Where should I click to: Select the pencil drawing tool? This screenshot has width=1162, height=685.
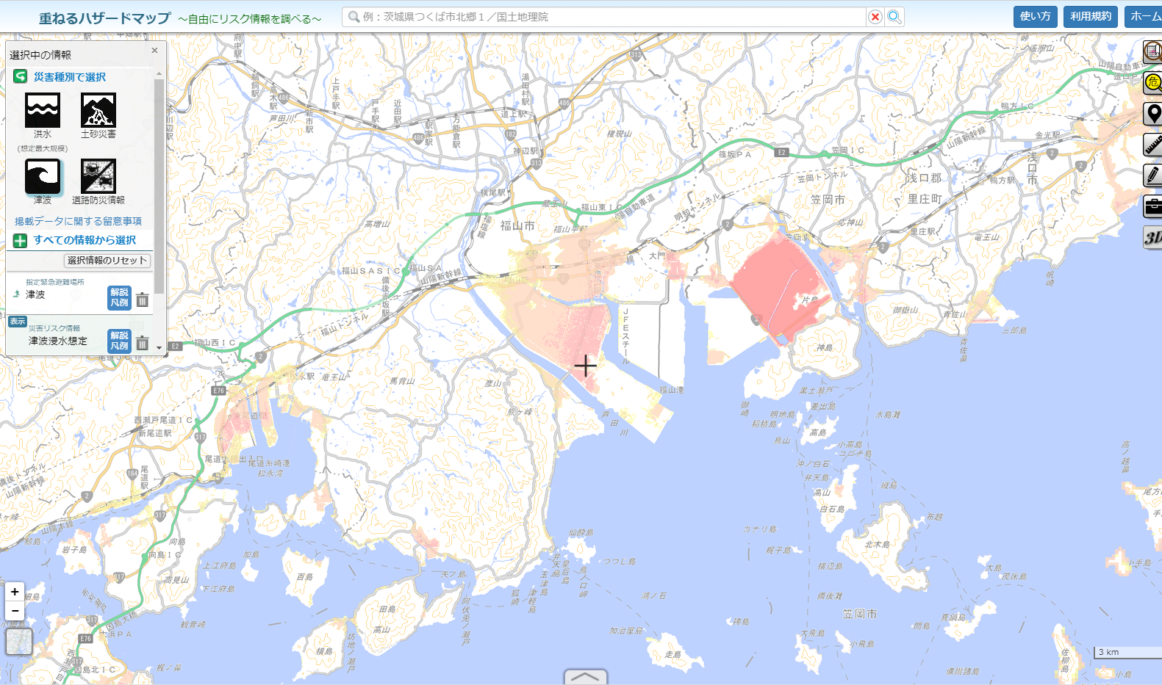point(1152,175)
